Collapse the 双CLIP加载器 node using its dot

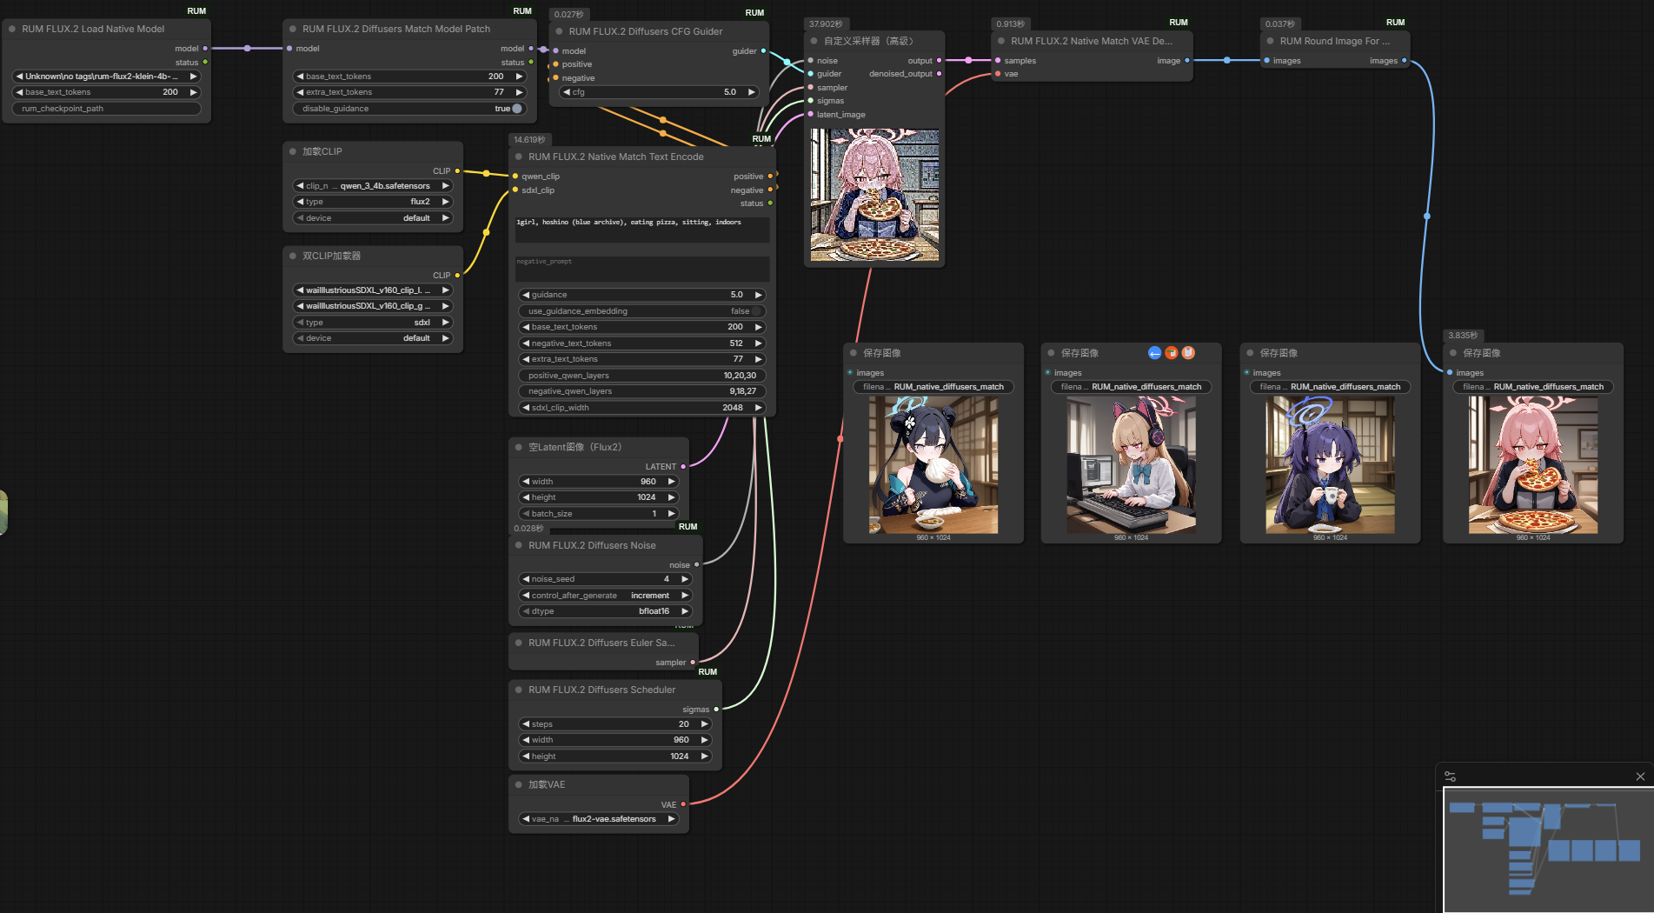(x=293, y=256)
